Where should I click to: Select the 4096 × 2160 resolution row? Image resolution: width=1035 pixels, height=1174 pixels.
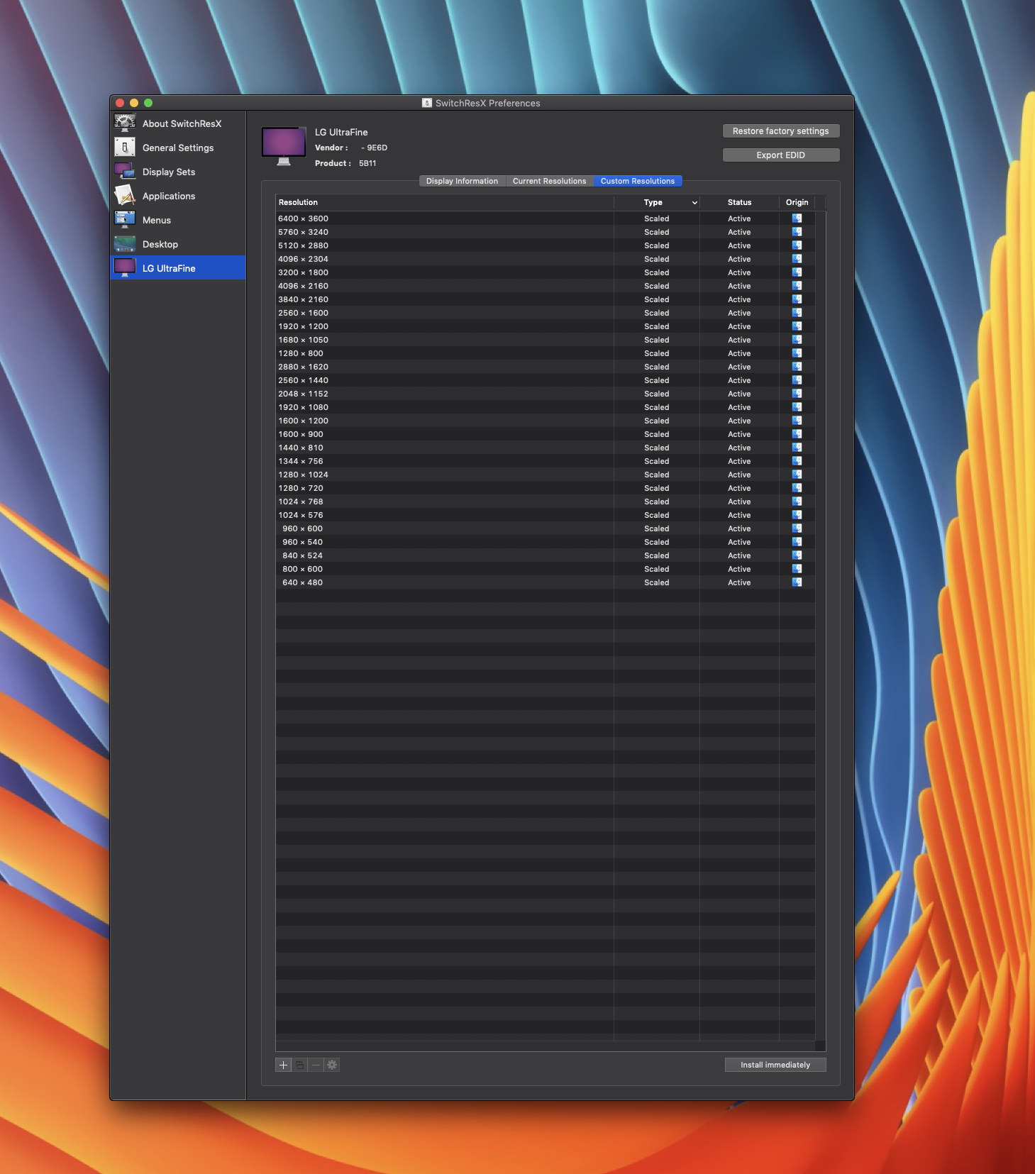[x=545, y=286]
